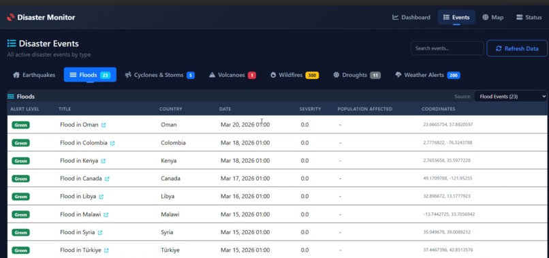This screenshot has height=258, width=549.
Task: Open the Flood in Oman title link
Action: pos(79,125)
